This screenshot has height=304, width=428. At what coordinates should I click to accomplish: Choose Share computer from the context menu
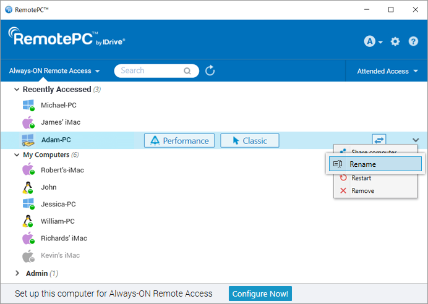coord(375,151)
